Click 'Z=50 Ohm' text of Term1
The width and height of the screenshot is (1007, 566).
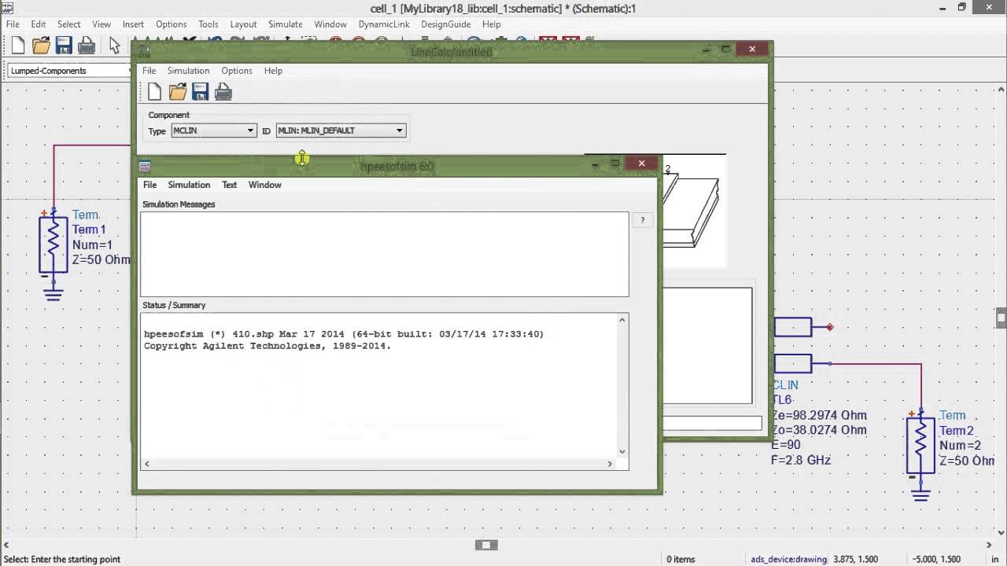[x=101, y=259]
